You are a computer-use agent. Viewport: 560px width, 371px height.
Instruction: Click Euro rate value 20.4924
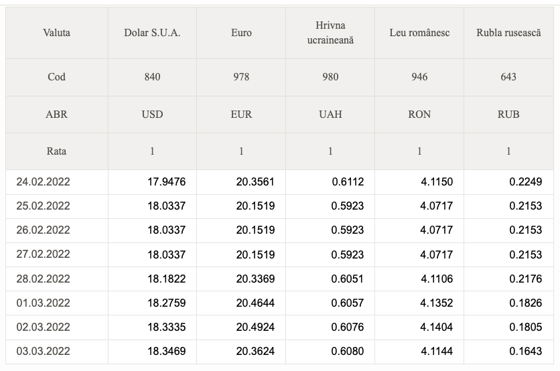click(255, 327)
